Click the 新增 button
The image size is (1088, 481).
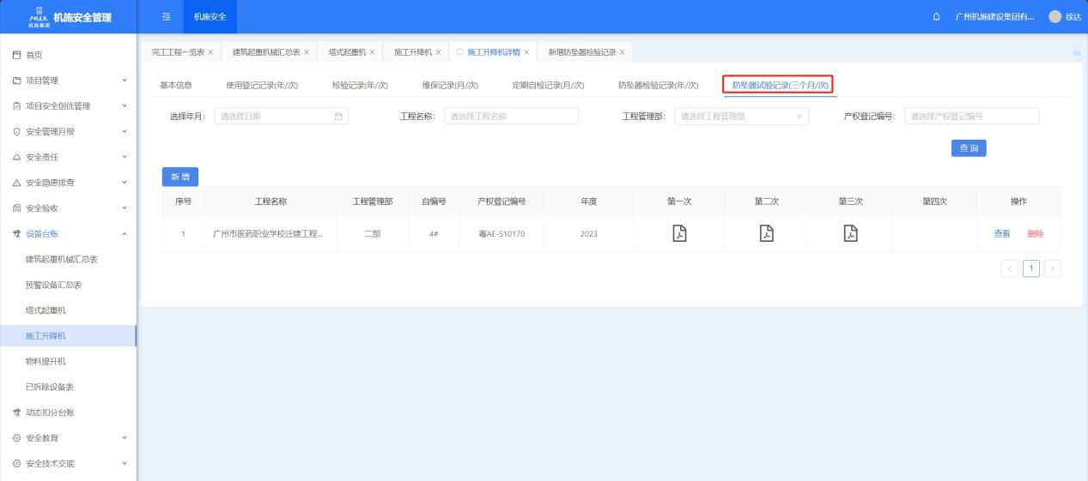180,177
